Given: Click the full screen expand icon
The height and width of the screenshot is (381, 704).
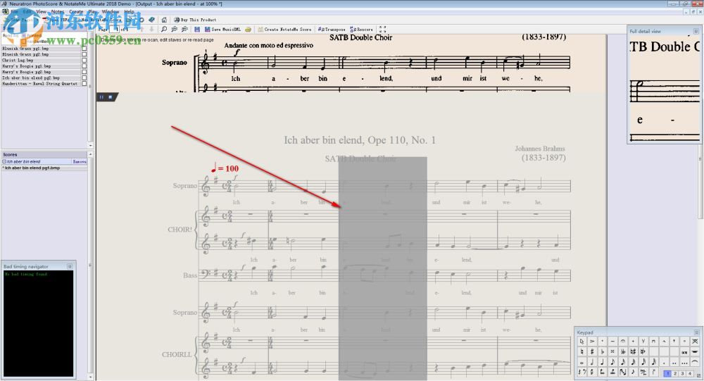Looking at the screenshot, I should click(x=383, y=29).
